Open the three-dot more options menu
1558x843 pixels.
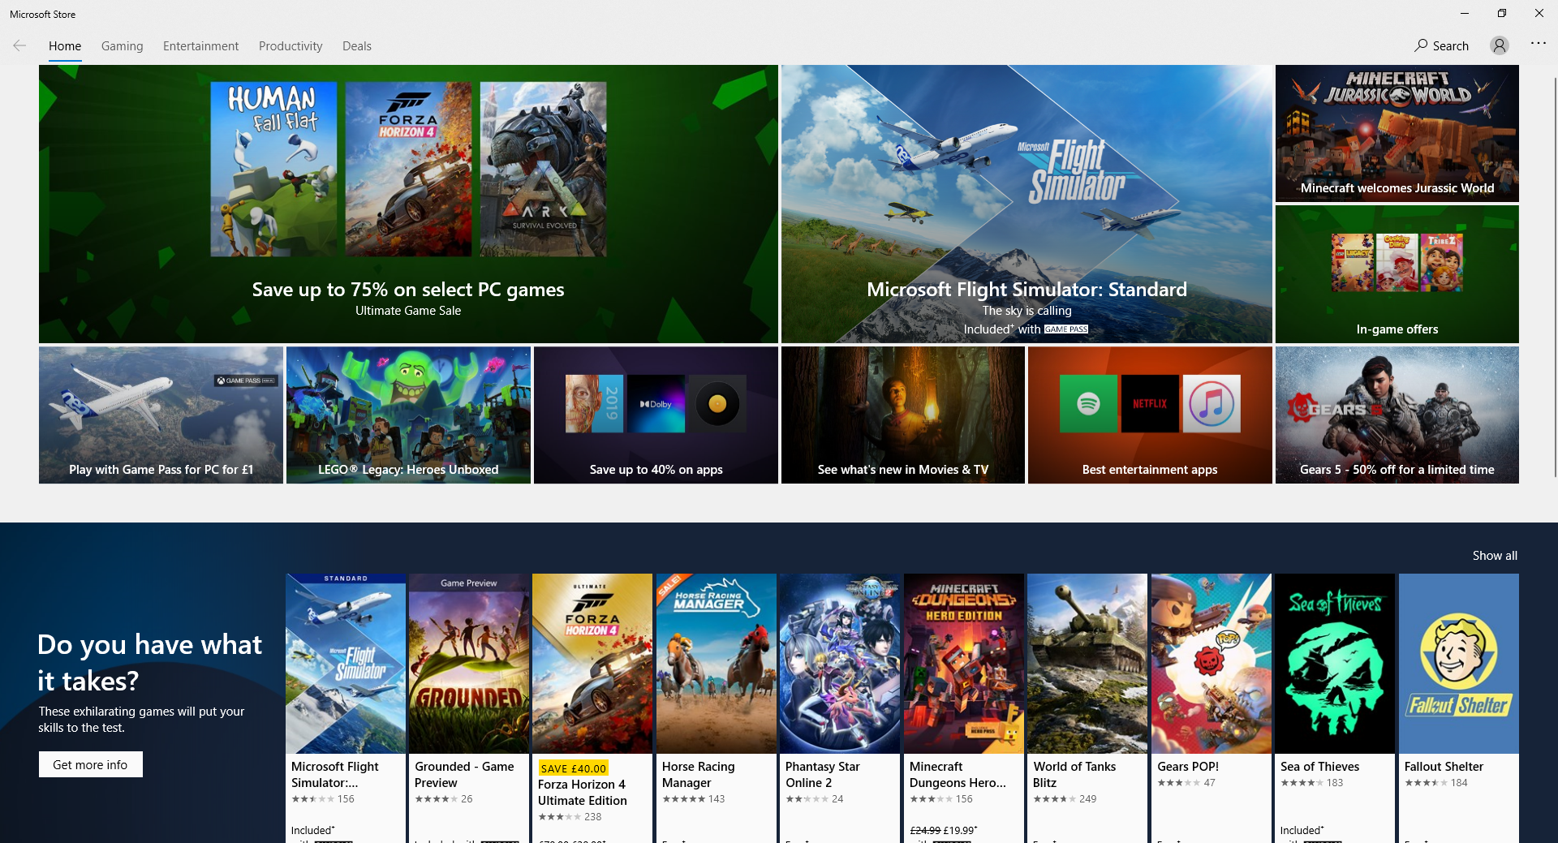coord(1539,43)
